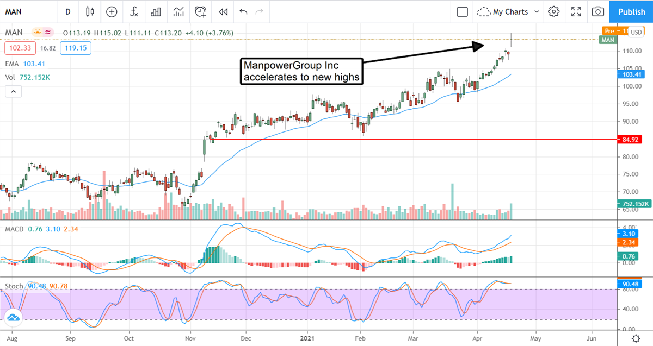Select the EMA indicator legend
Viewport: 653px width, 346px height.
26,64
